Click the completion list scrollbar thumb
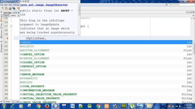 point(194,48)
